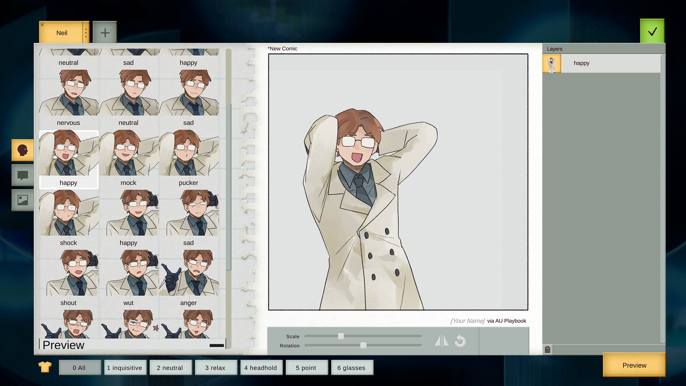Toggle the '4 headhold' pose filter
Screen dimensions: 686x386
point(261,367)
